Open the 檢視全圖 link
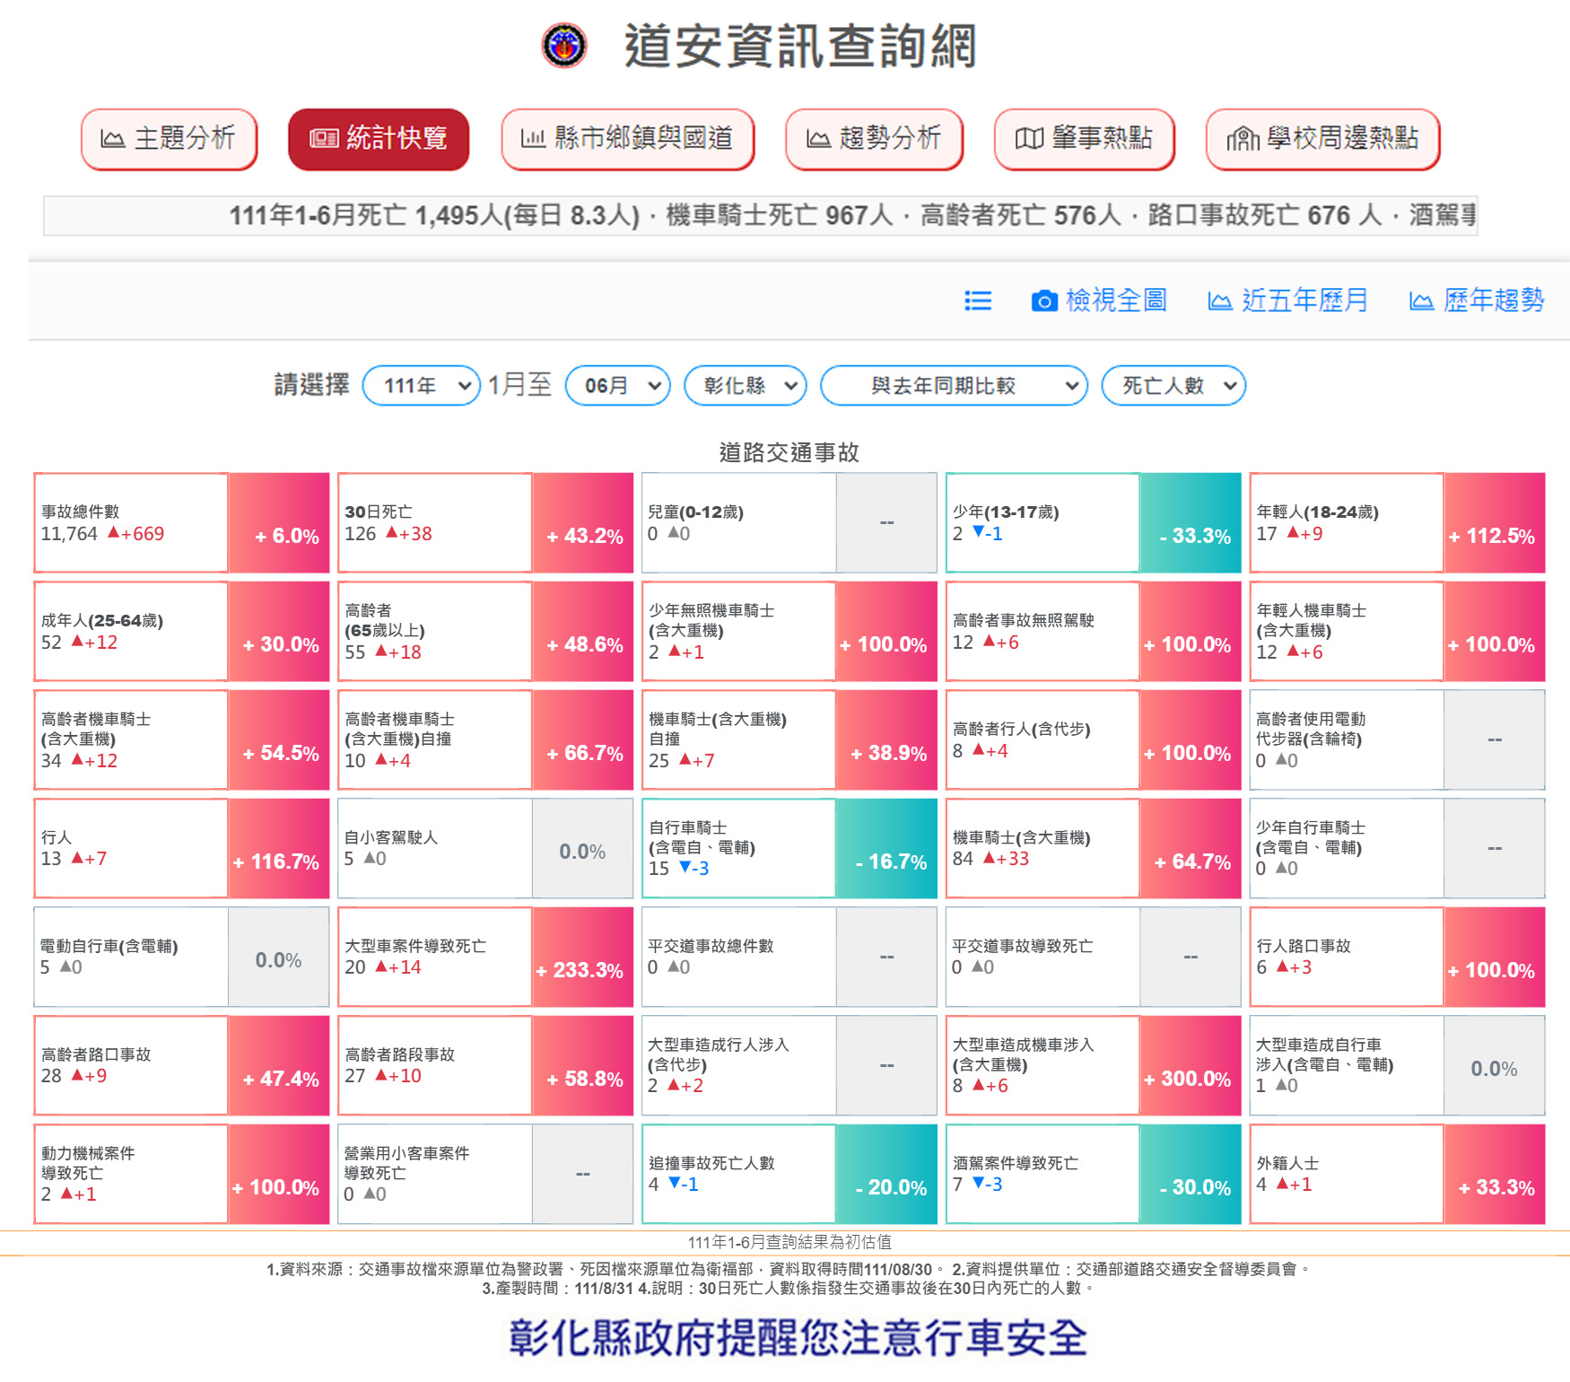Image resolution: width=1570 pixels, height=1382 pixels. coord(1115,301)
